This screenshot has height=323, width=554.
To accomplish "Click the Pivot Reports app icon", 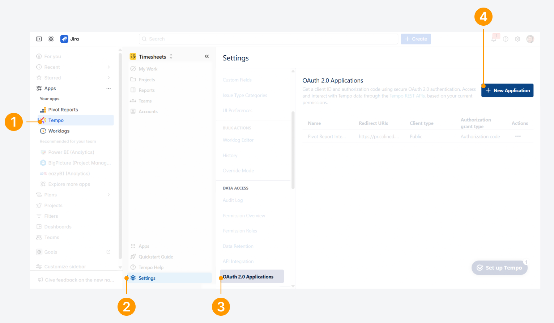I will click(43, 110).
